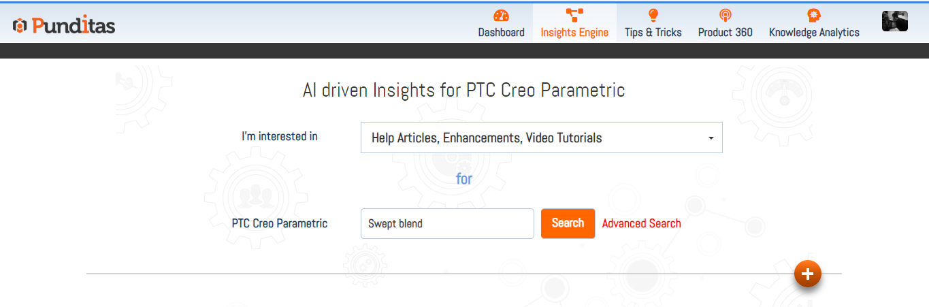
Task: Click the Tips & Tricks lightbulb icon
Action: coord(653,16)
